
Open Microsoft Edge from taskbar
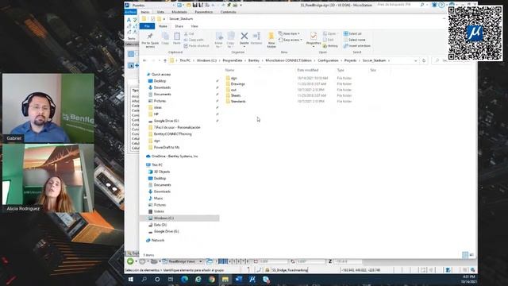185,279
